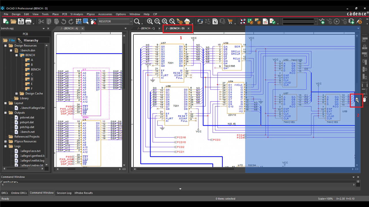Viewport: 369px width, 207px height.
Task: Expand the Design Cache folder
Action: tap(16, 93)
